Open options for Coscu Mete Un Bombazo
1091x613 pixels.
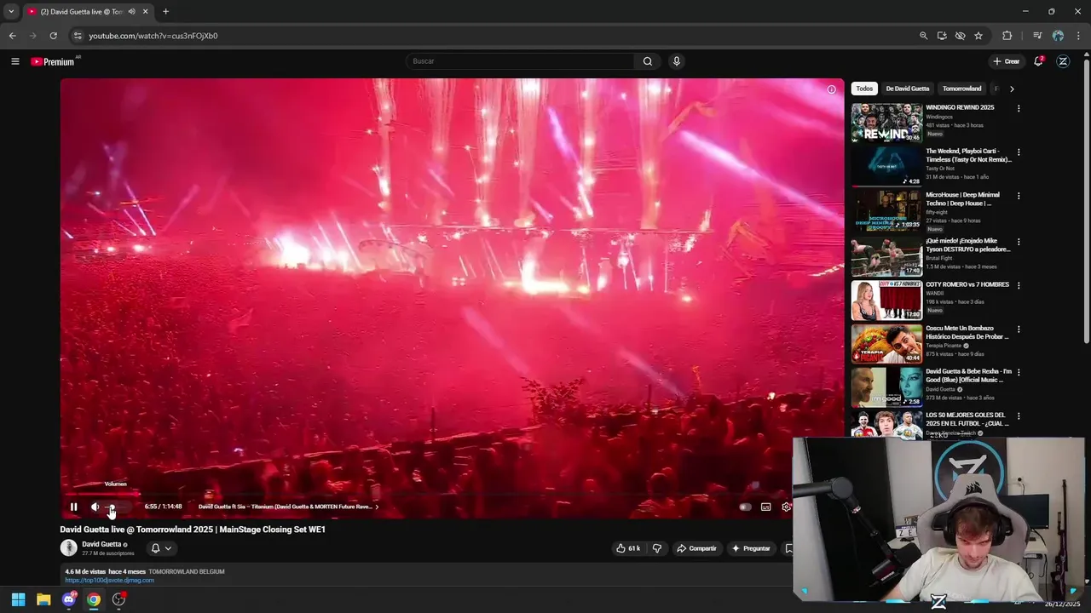(x=1018, y=329)
